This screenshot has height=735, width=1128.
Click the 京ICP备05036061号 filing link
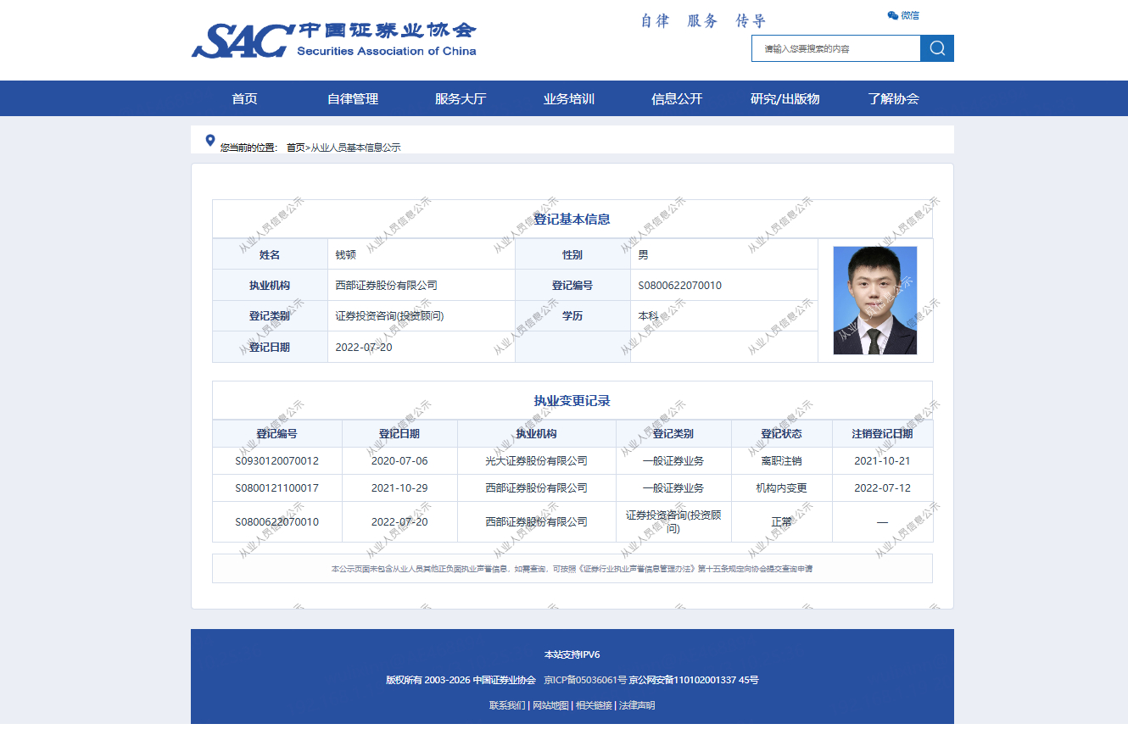585,680
